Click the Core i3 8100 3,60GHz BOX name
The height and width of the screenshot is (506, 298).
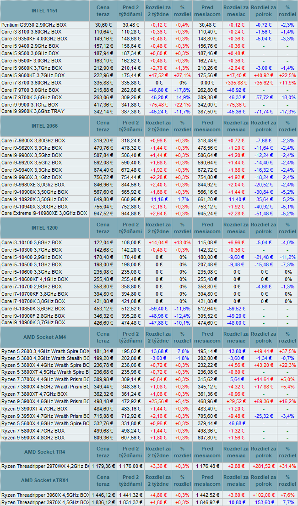[31, 32]
